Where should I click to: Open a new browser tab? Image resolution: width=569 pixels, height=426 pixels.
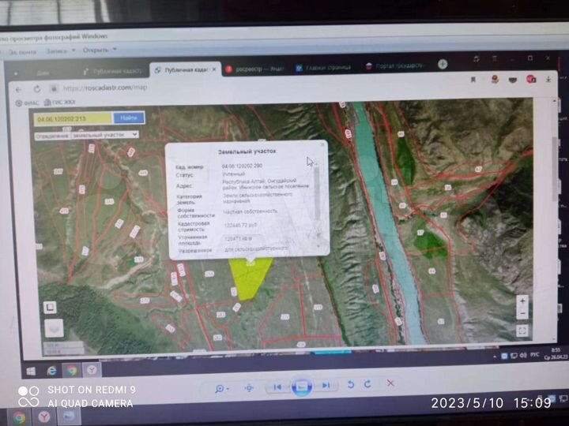(x=443, y=64)
